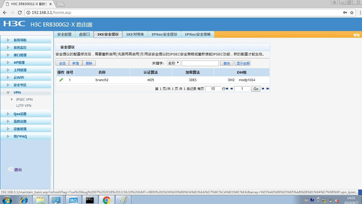Click the 退出 logout icon link
Viewport: 362px width, 204px height.
coord(15,169)
